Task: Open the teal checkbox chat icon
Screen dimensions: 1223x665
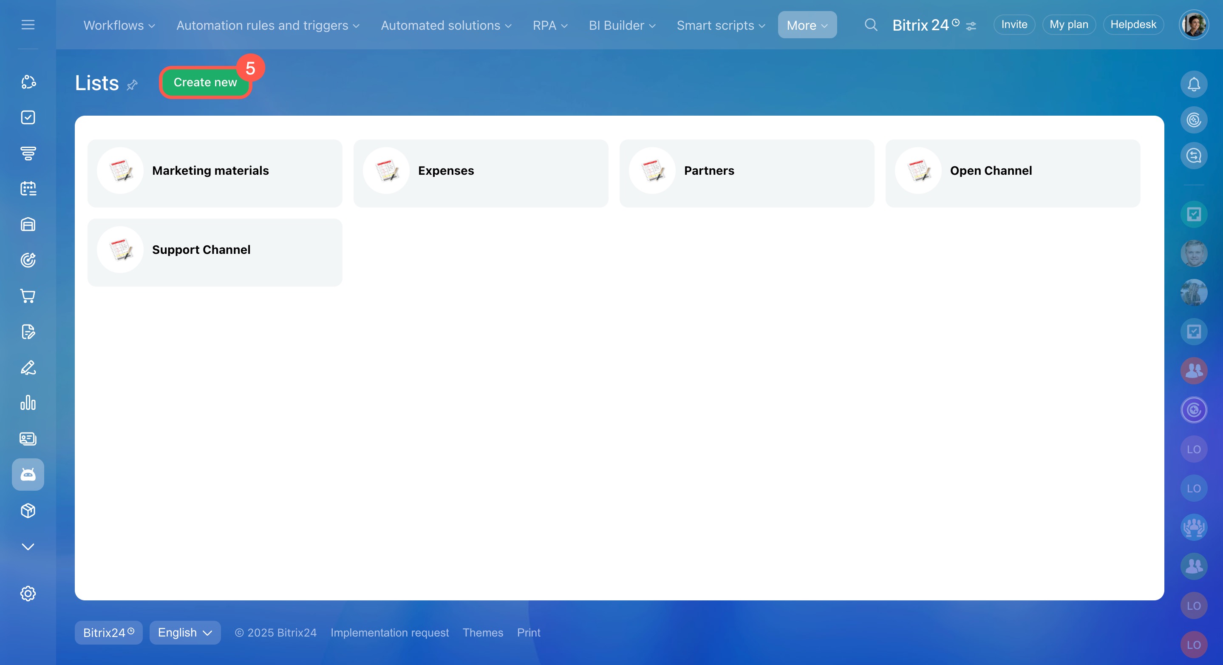Action: click(x=1194, y=214)
